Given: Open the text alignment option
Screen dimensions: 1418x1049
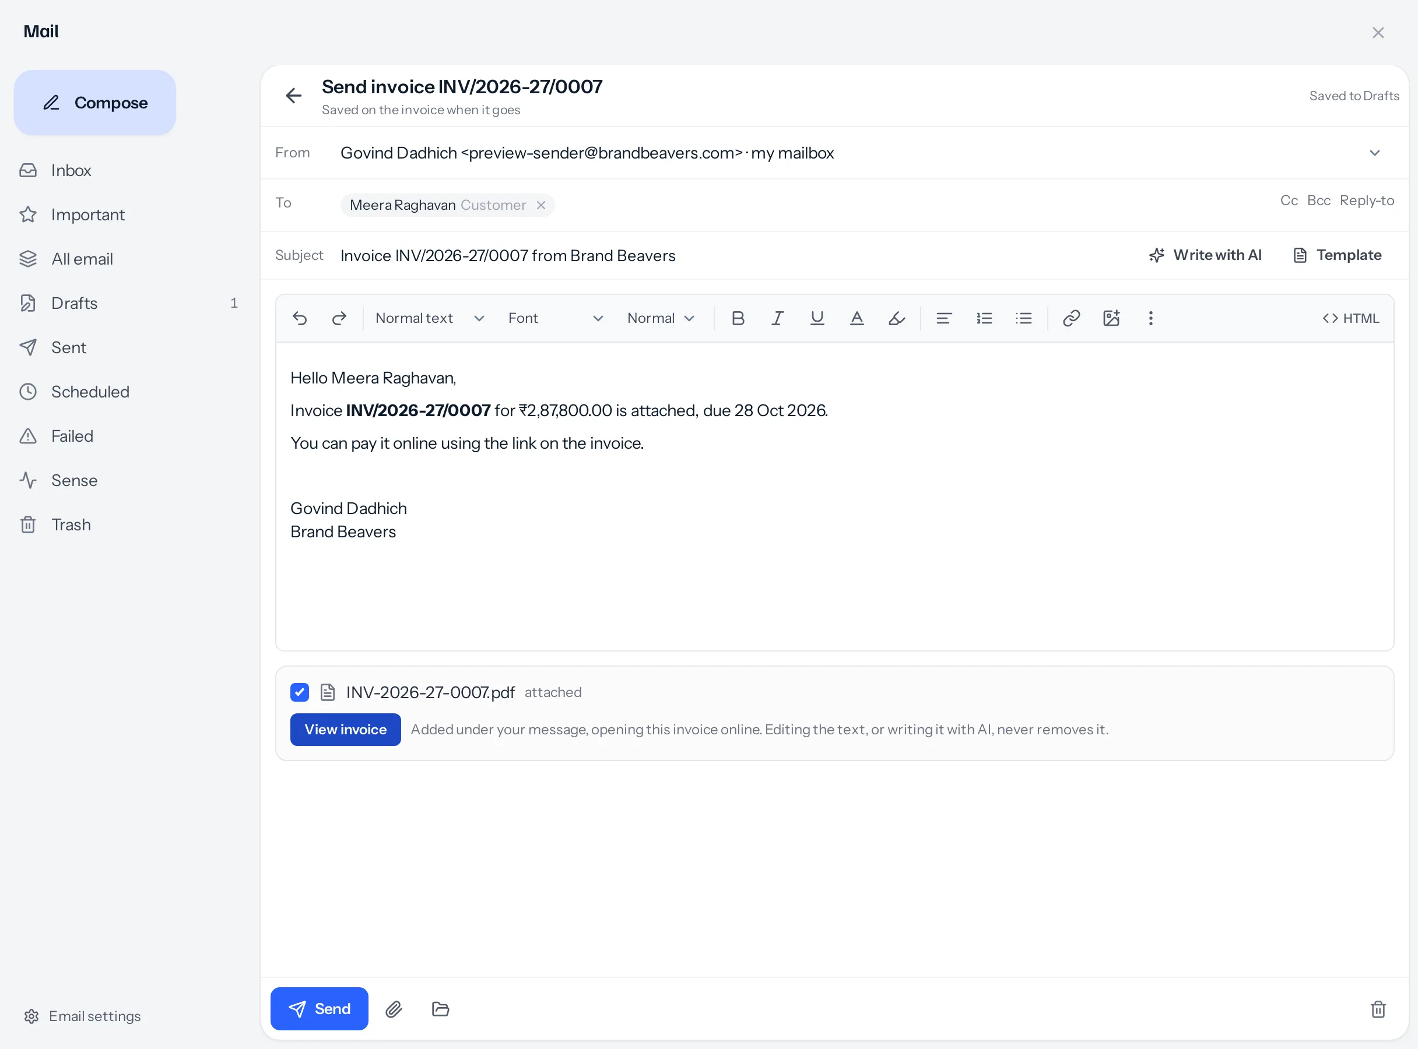Looking at the screenshot, I should (943, 318).
